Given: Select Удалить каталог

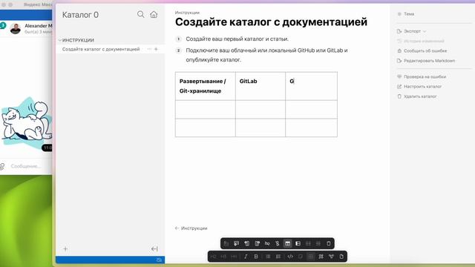Looking at the screenshot, I should [417, 96].
